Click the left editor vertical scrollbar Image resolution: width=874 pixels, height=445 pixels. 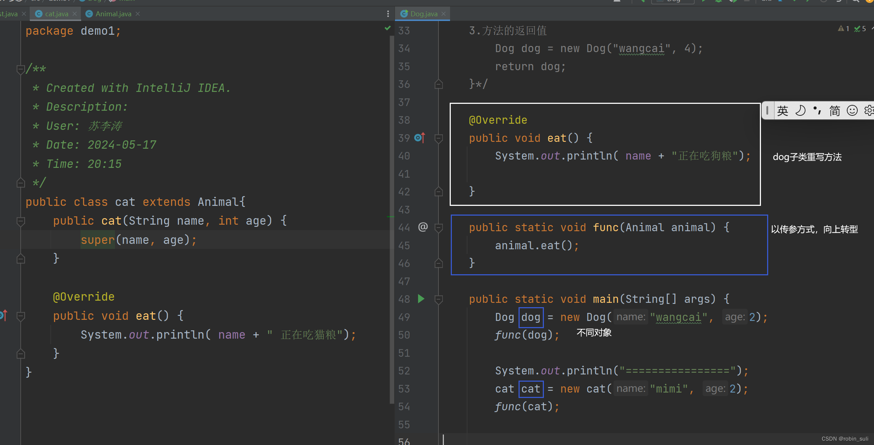coord(392,217)
